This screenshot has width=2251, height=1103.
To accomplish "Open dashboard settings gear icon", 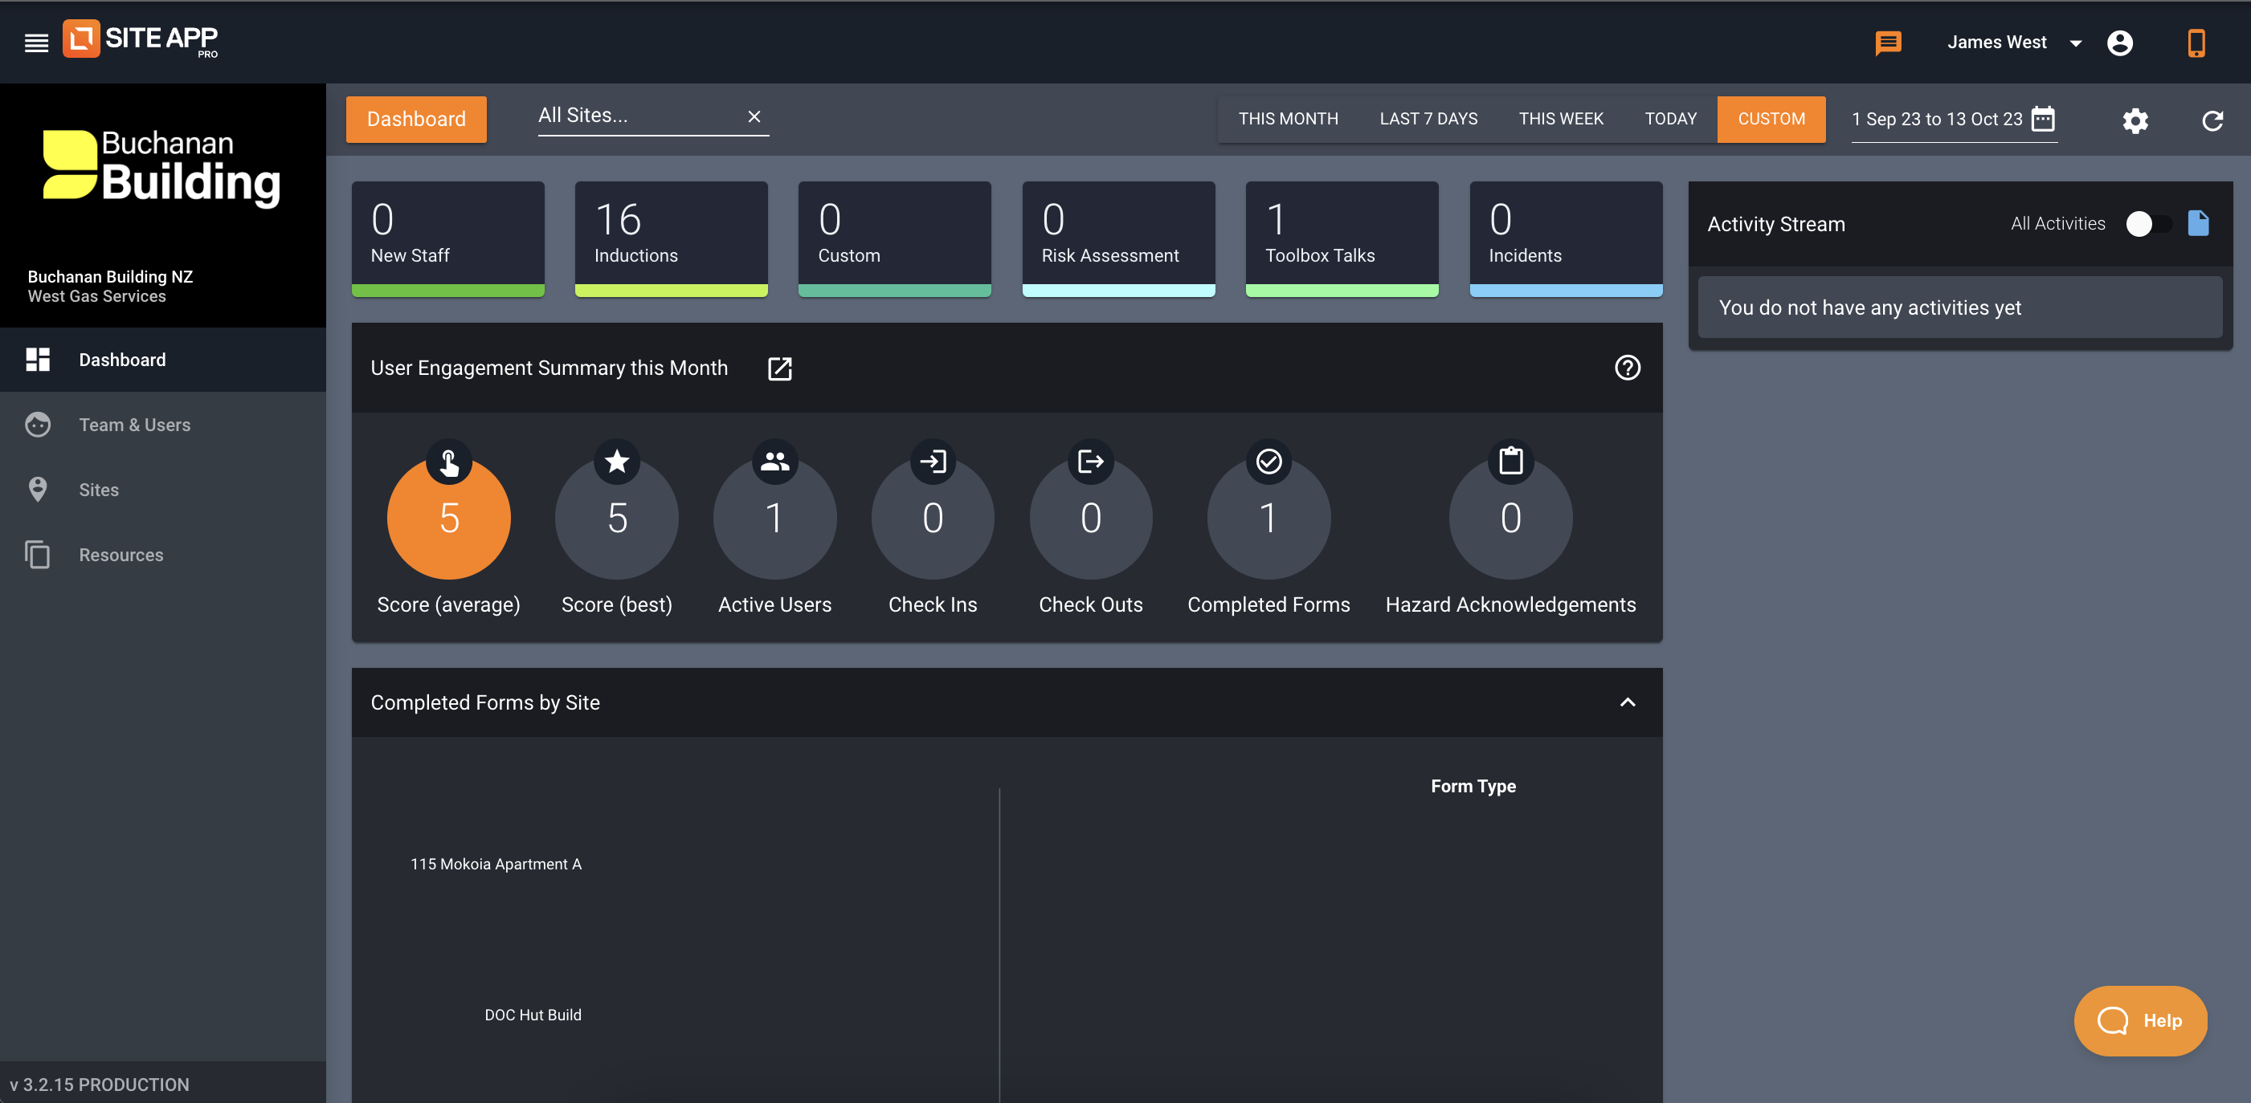I will (2135, 120).
